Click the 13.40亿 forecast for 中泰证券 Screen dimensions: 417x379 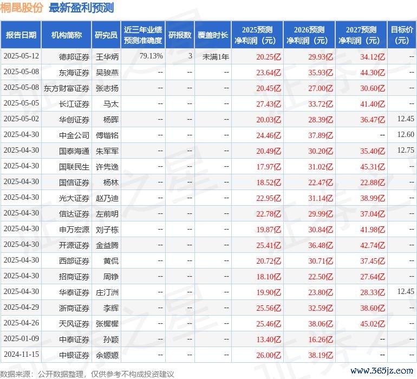[269, 339]
